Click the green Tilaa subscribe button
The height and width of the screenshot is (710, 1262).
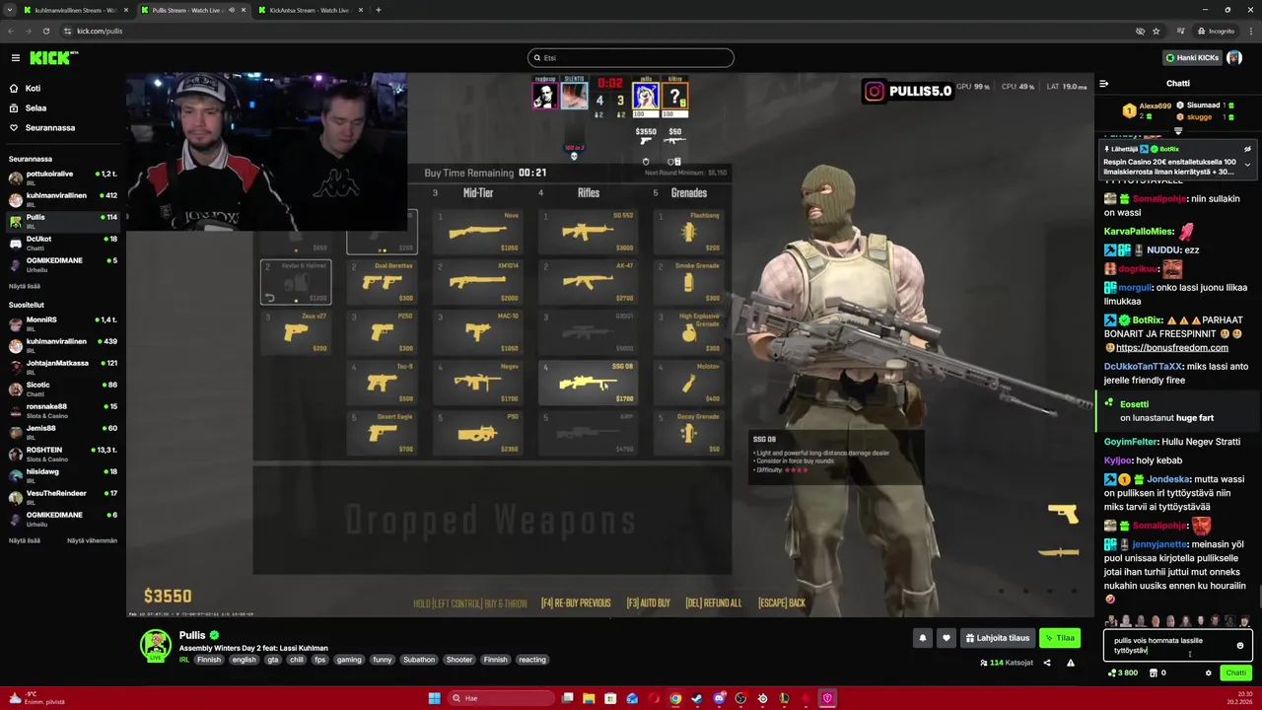[x=1060, y=638]
